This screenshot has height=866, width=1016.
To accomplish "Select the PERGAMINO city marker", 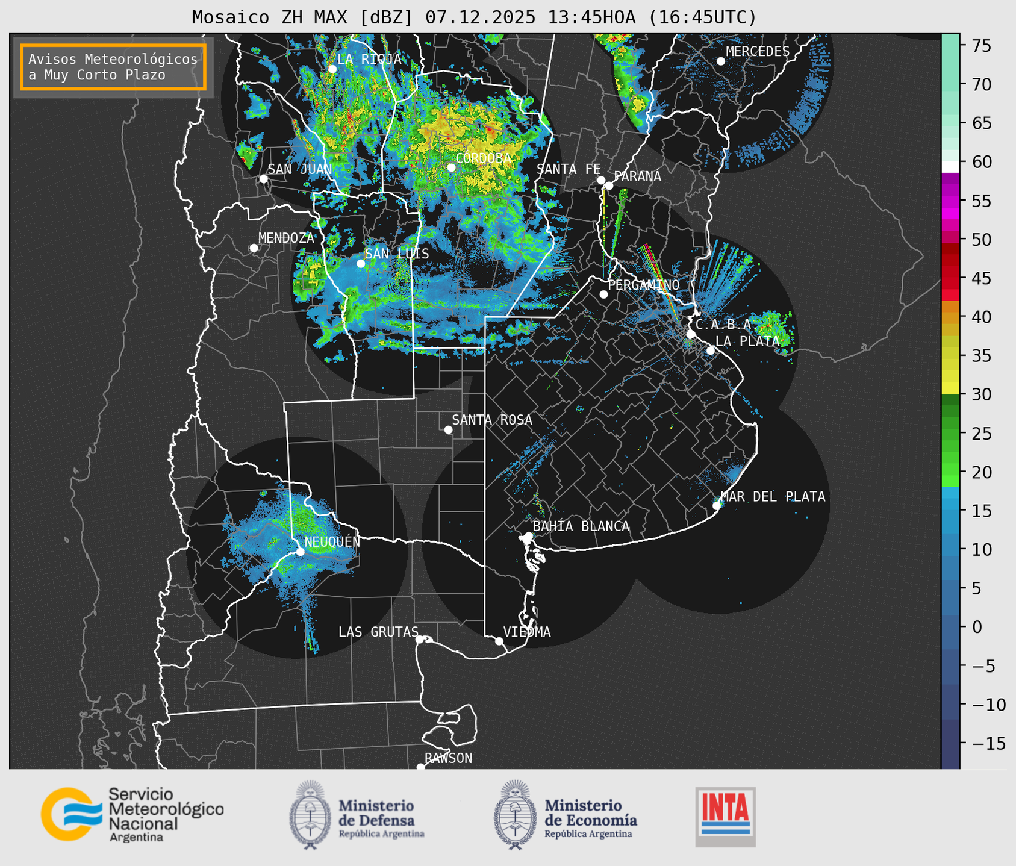I will tap(603, 294).
